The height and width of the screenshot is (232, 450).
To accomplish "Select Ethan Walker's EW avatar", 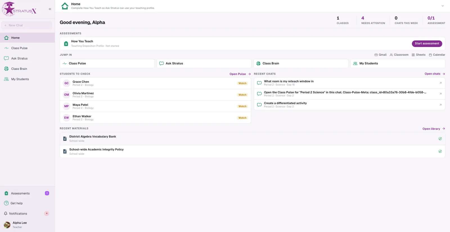I will [66, 118].
